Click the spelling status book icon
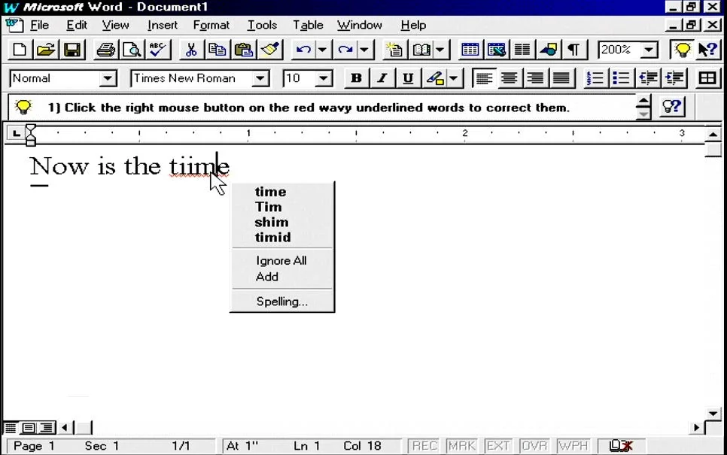 (620, 446)
